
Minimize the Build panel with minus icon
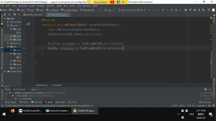pos(210,89)
